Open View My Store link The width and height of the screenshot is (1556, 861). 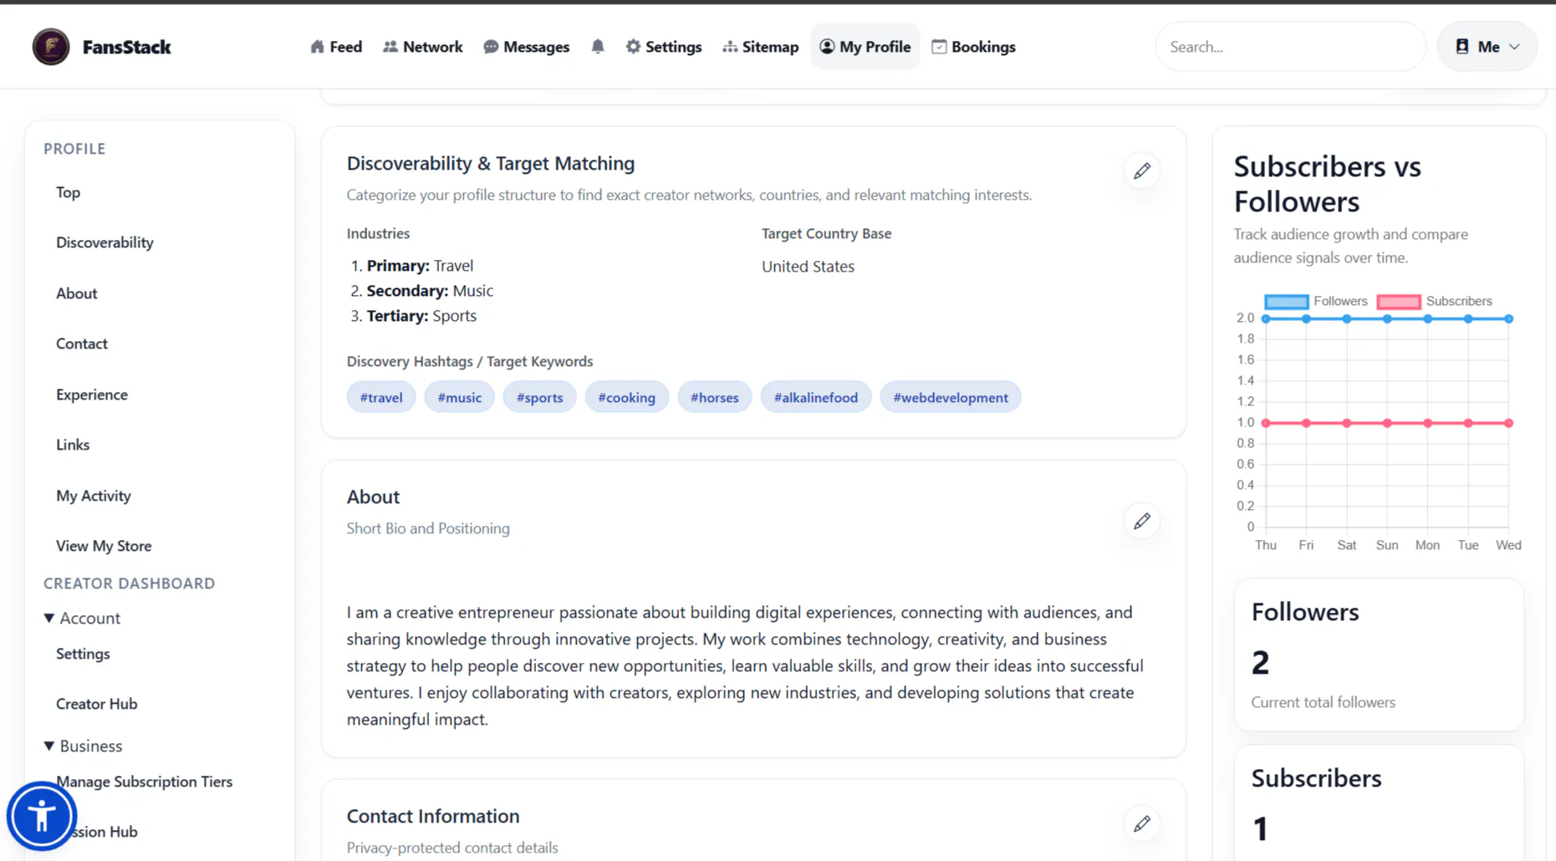point(104,546)
